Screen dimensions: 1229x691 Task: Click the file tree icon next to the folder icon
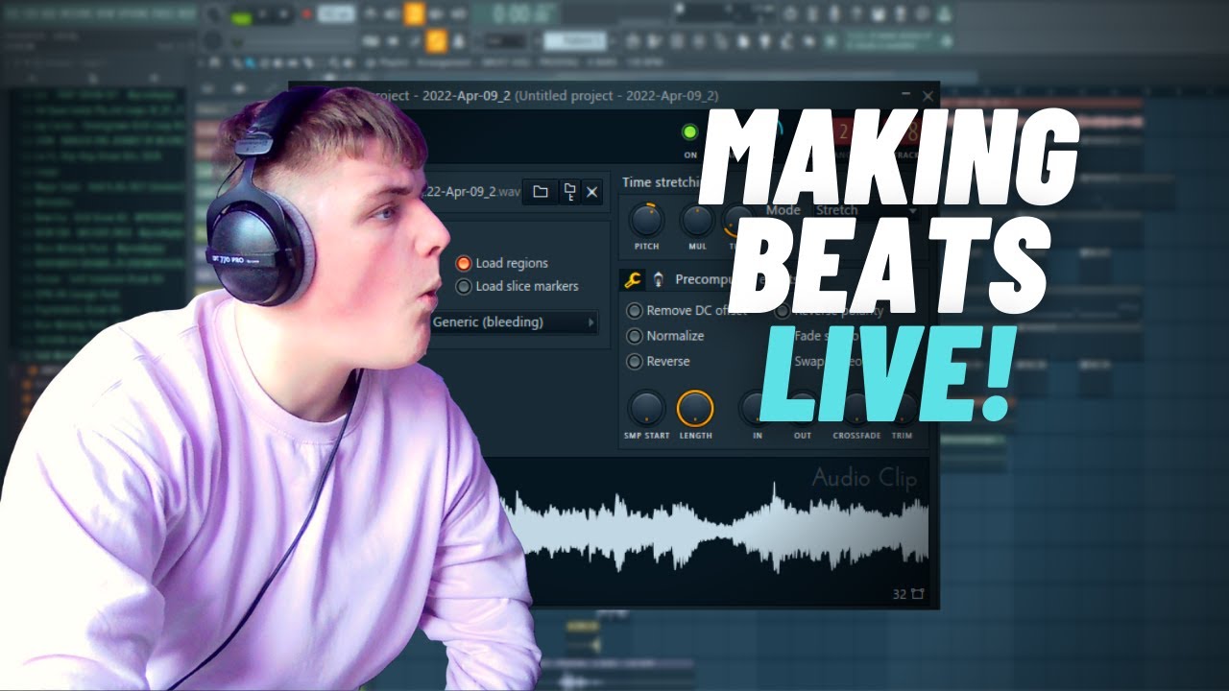coord(568,192)
